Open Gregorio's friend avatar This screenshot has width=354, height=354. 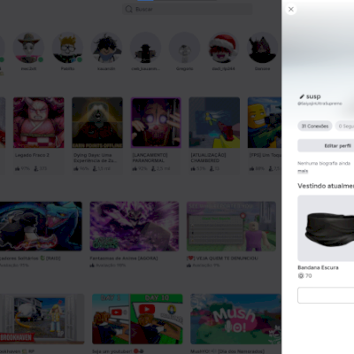tap(184, 48)
